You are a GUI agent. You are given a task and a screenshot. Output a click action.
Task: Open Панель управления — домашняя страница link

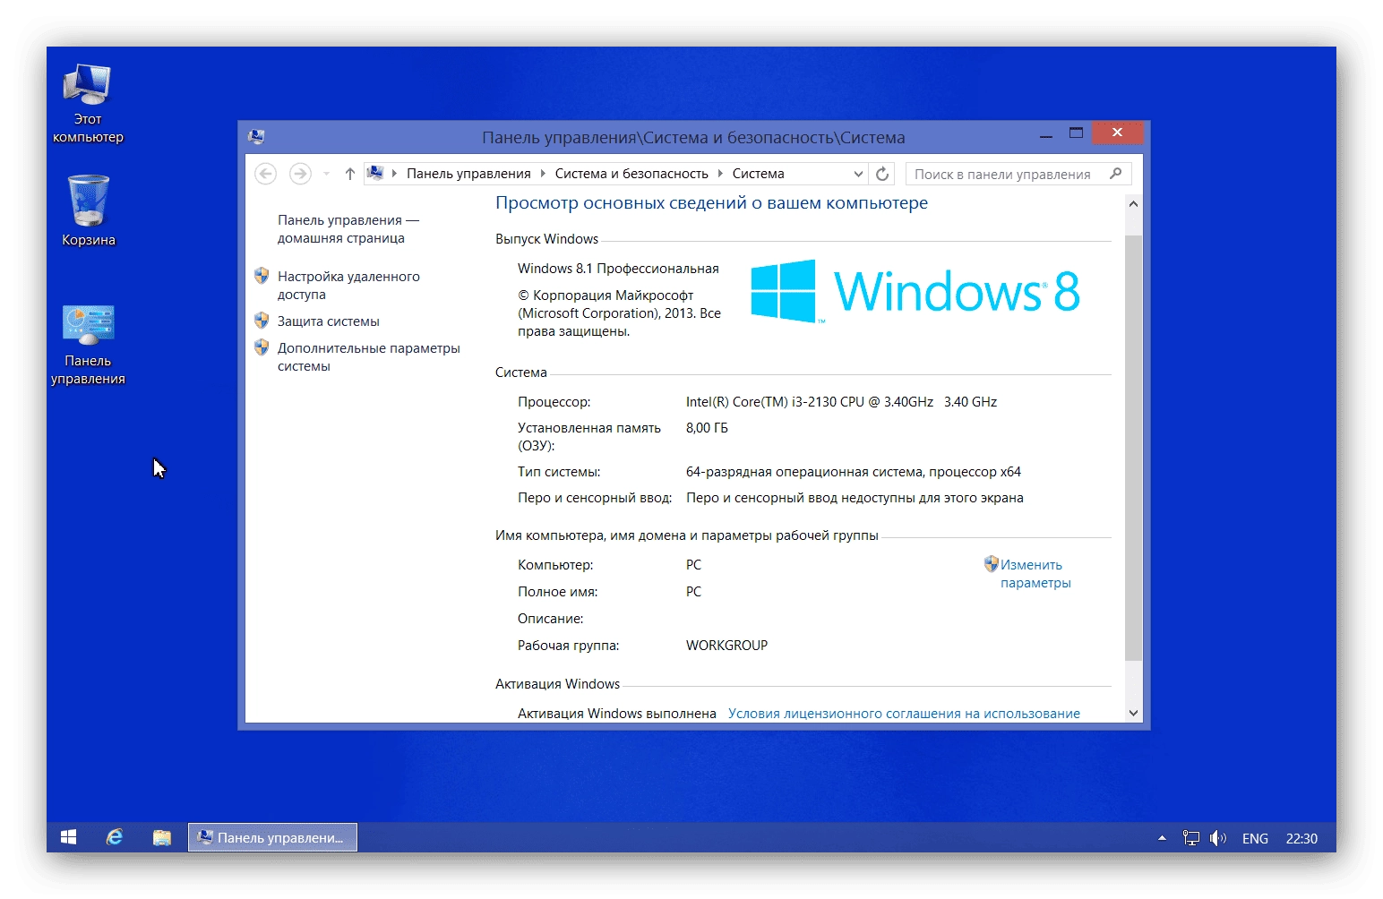point(348,229)
